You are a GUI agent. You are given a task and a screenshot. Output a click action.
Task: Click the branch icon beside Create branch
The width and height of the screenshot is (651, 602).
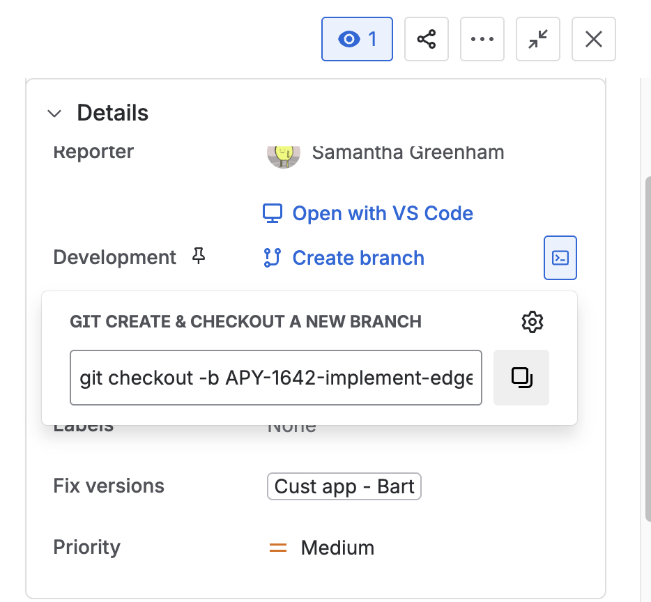point(272,258)
